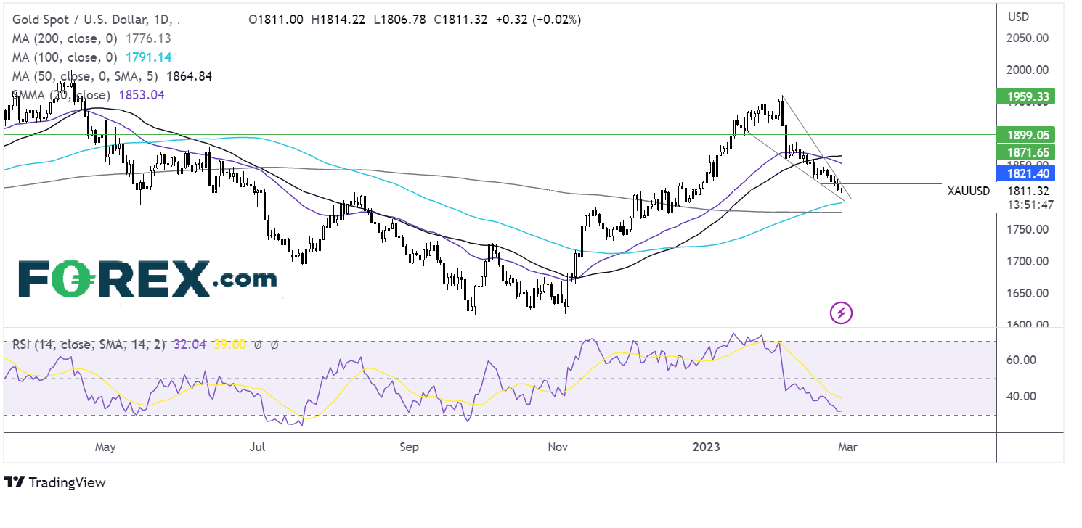Click the 2000.00 price axis value
The width and height of the screenshot is (1082, 528).
1026,70
